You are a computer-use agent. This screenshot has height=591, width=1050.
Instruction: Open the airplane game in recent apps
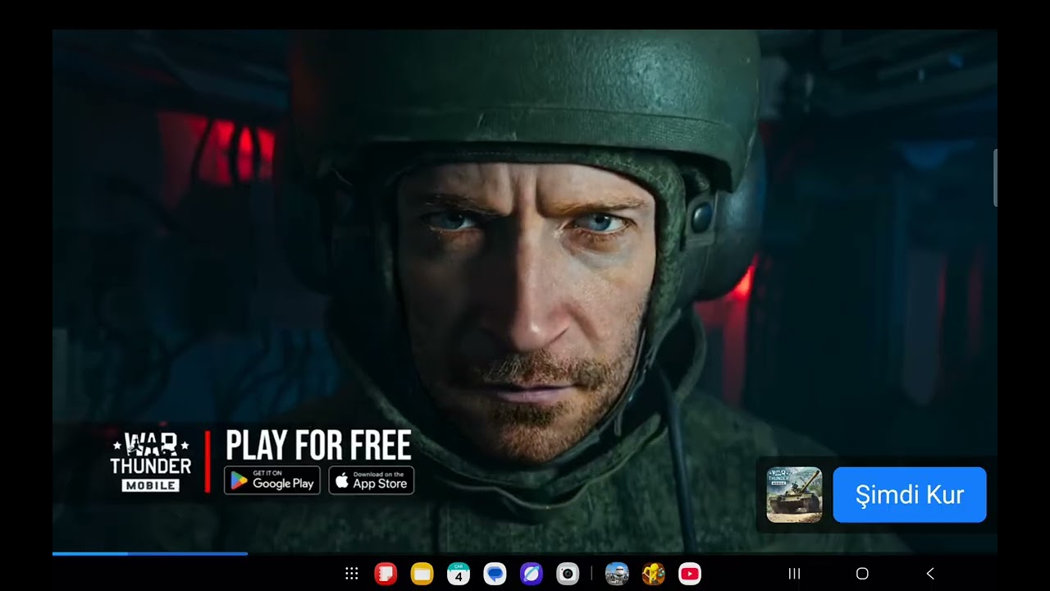click(617, 574)
